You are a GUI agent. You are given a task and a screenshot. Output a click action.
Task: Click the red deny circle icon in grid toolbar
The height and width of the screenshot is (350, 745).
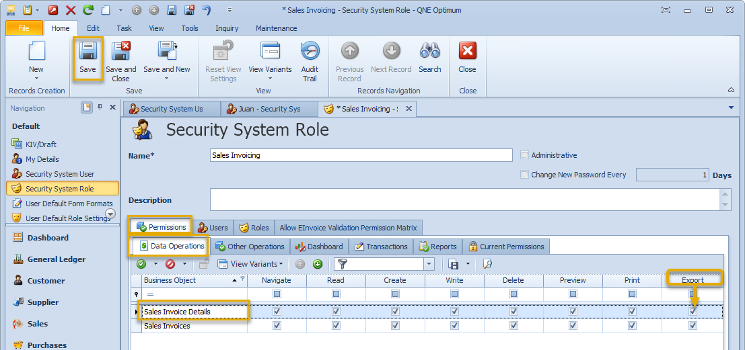coord(170,264)
